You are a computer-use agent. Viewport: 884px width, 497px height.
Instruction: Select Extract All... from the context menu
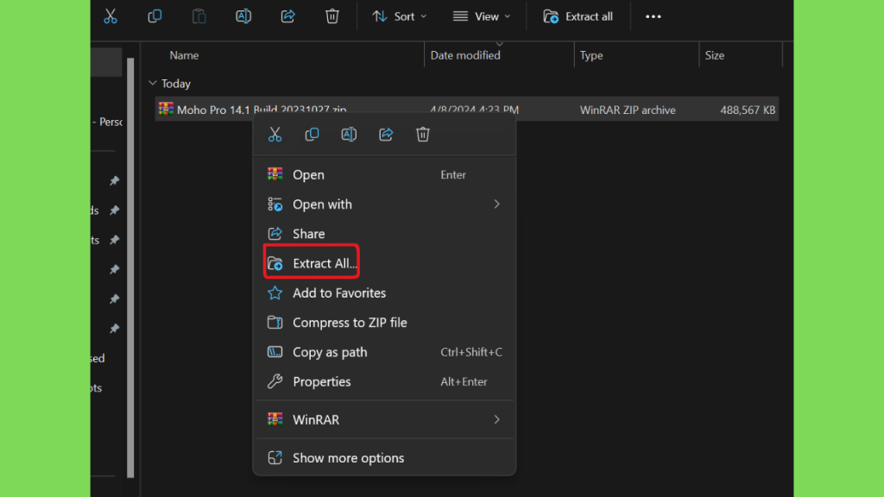pos(311,262)
